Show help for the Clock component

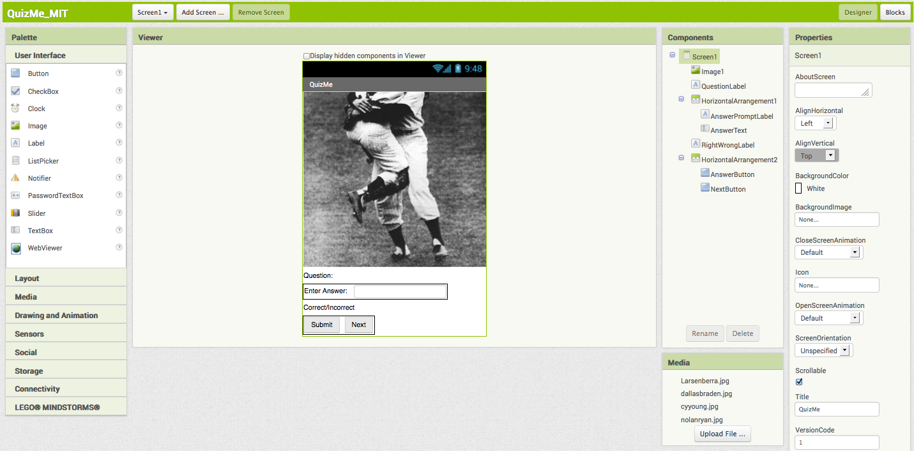pos(119,108)
